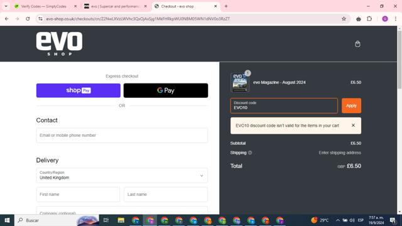The image size is (402, 226).
Task: Click the evo Magazine August 2024 thumbnail
Action: (240, 82)
